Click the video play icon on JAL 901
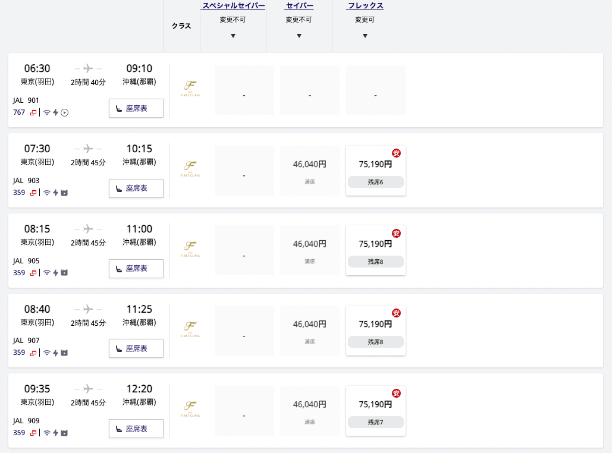 pos(65,113)
